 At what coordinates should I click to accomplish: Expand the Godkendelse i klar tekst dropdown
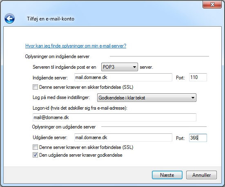click(x=147, y=98)
